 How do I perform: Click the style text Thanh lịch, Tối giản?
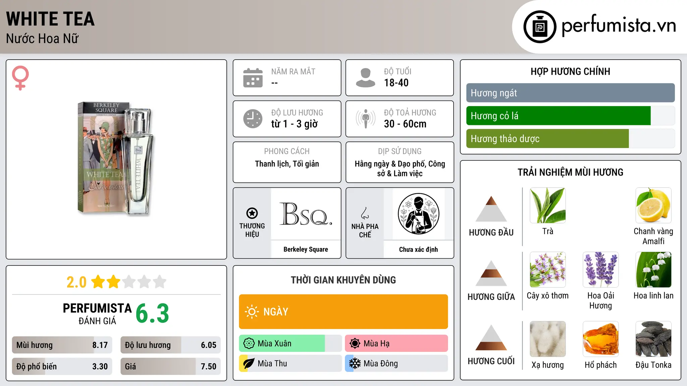click(x=287, y=164)
